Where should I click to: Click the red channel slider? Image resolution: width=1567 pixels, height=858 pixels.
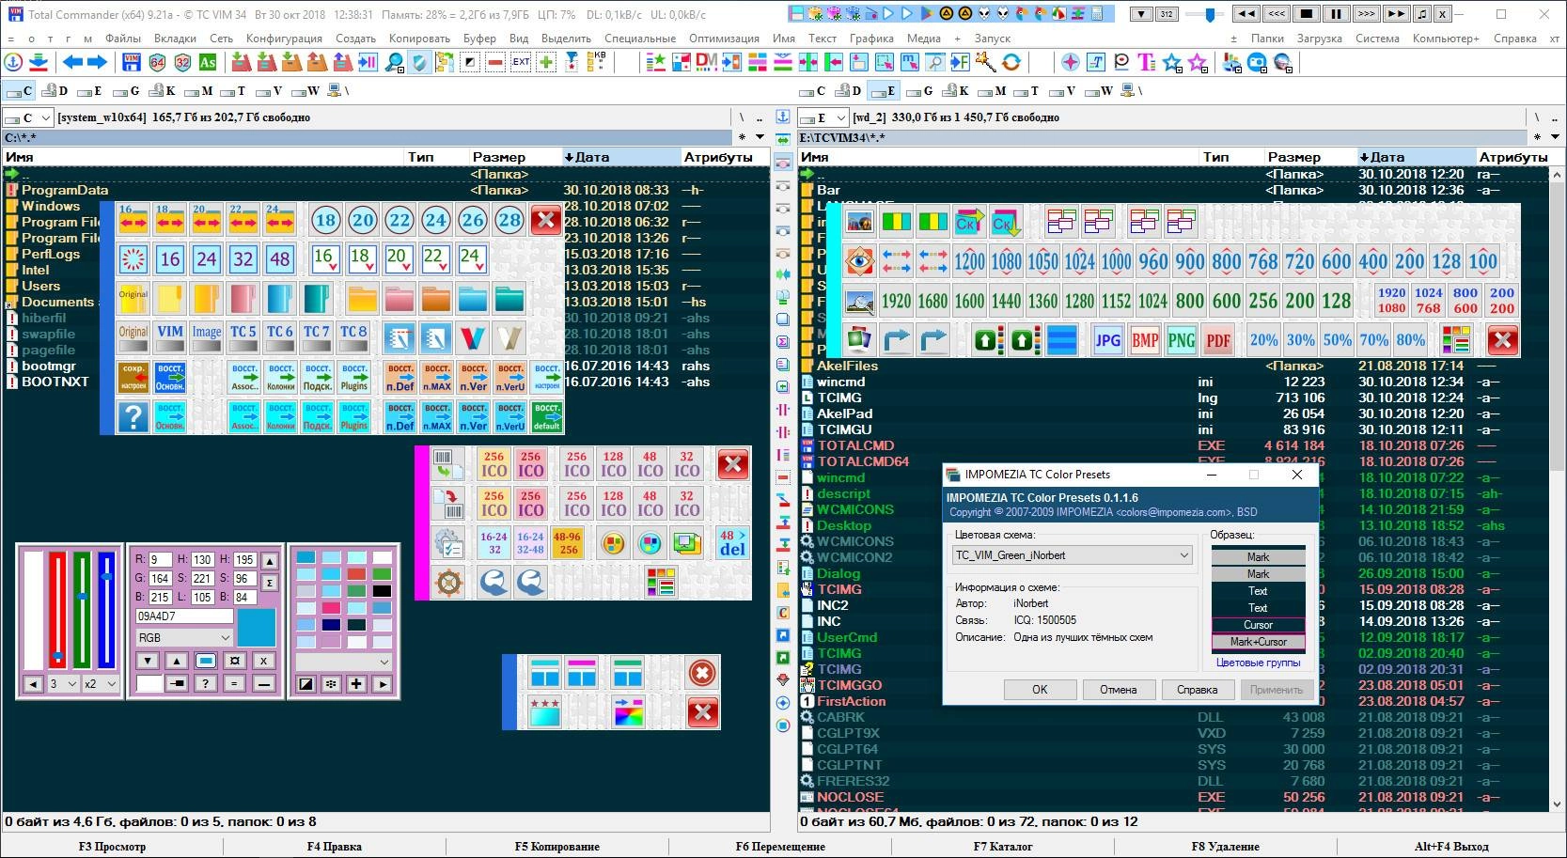coord(58,611)
